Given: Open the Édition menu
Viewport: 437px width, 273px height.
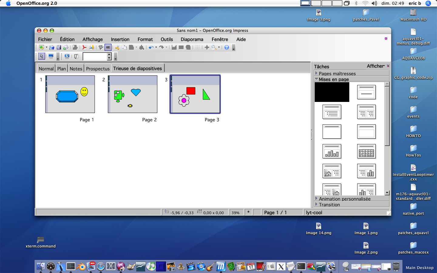Looking at the screenshot, I should click(x=67, y=39).
